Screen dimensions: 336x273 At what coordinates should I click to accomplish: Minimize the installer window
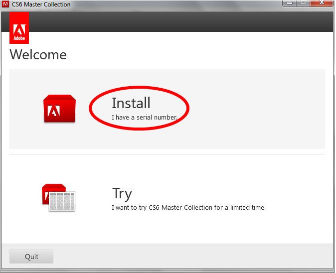click(290, 3)
